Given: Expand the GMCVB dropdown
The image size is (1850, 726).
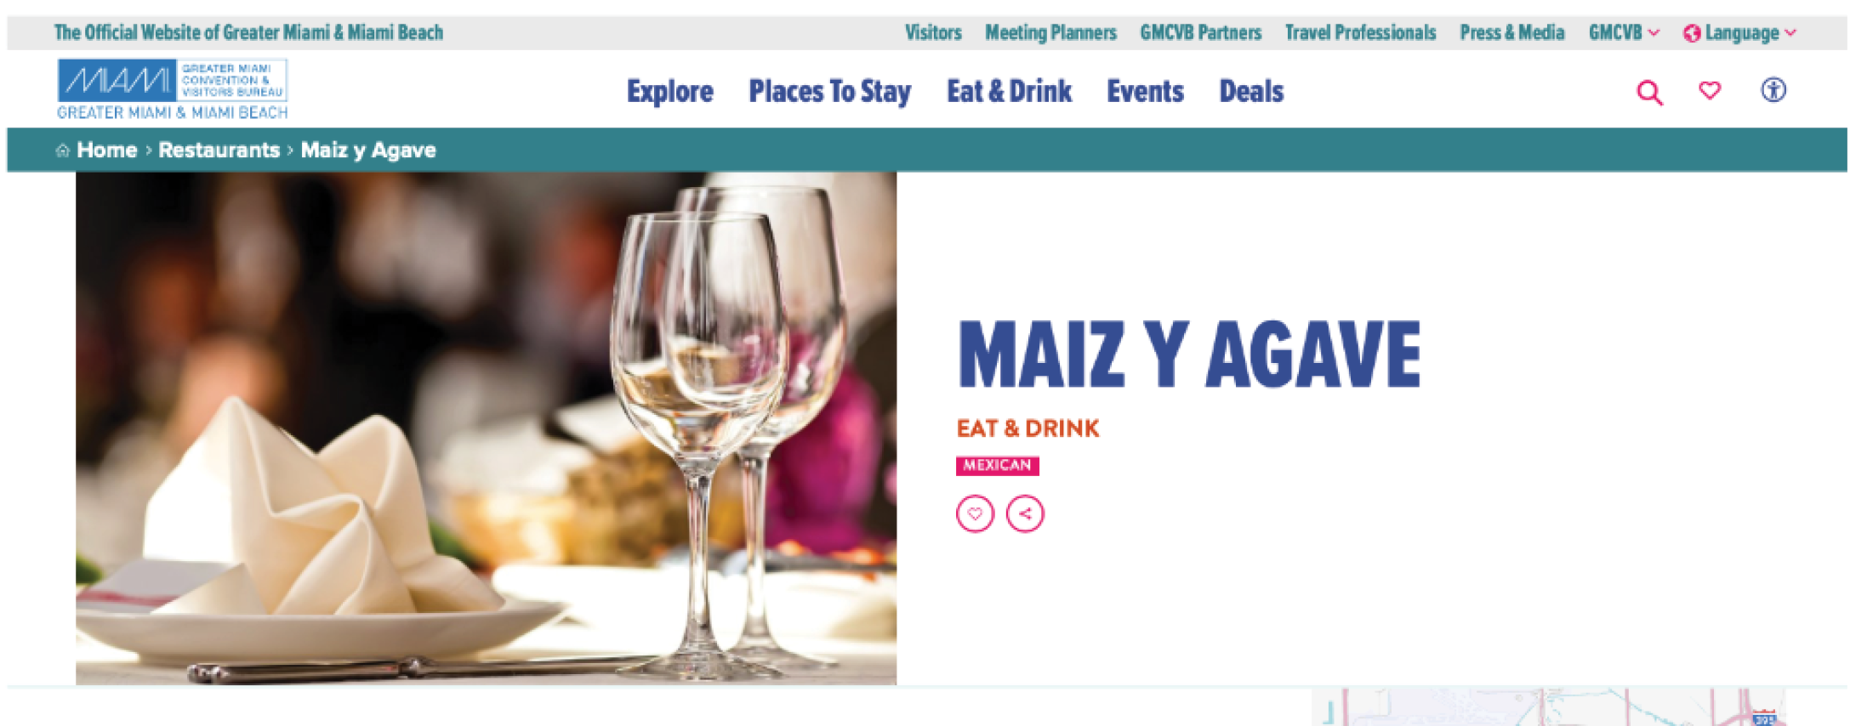Looking at the screenshot, I should coord(1624,32).
